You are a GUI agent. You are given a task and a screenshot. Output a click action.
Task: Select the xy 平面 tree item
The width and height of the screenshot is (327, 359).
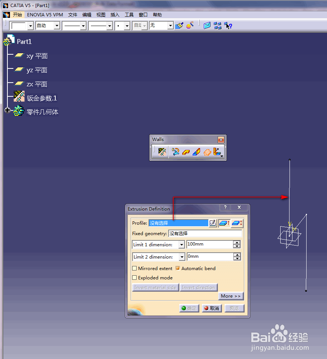pyautogui.click(x=37, y=56)
